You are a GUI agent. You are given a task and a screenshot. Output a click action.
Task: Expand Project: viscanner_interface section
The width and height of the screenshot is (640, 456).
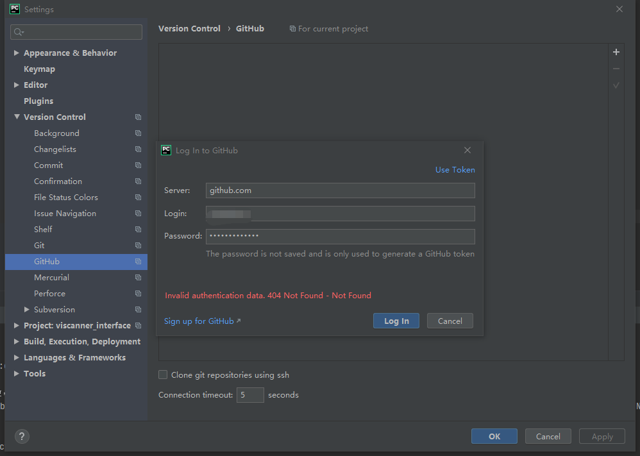pos(16,325)
